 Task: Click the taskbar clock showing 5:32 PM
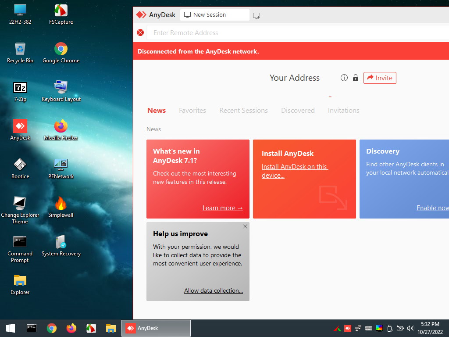(430, 328)
